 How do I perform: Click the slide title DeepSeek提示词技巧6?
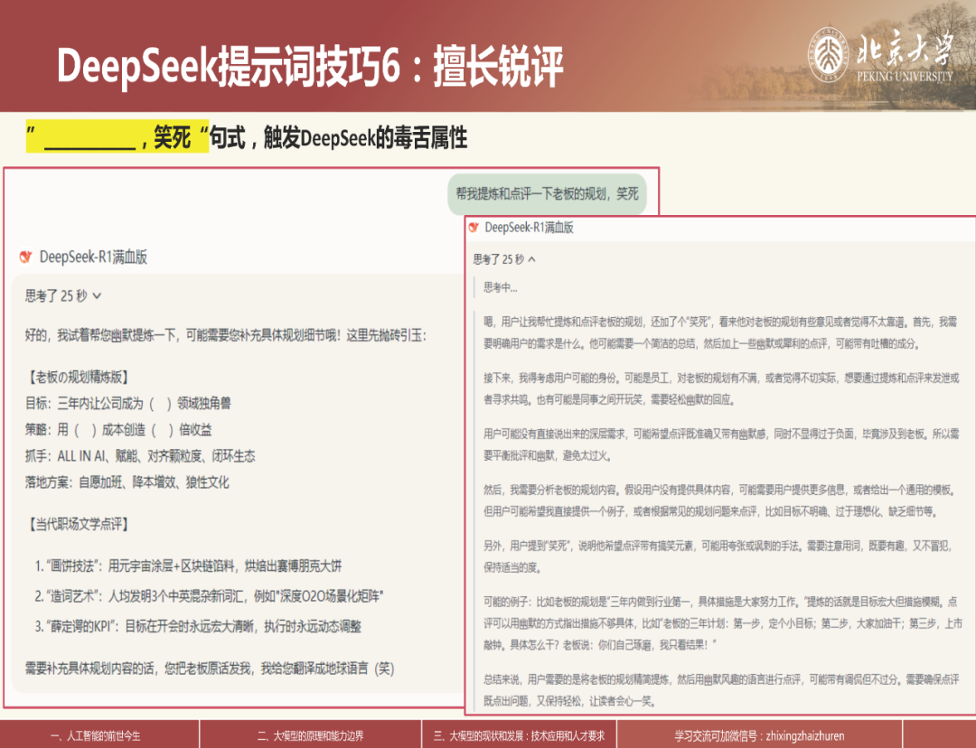click(310, 67)
